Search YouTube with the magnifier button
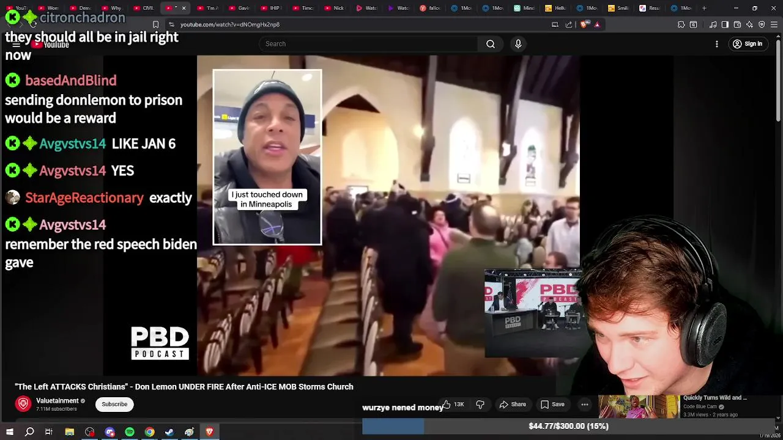This screenshot has height=440, width=783. (x=491, y=44)
